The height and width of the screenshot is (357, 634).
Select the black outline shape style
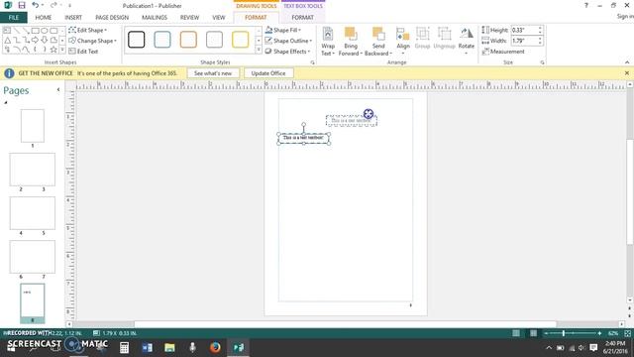pyautogui.click(x=137, y=40)
